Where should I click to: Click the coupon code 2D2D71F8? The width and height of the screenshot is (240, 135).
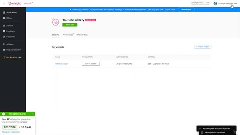[x=10, y=127]
